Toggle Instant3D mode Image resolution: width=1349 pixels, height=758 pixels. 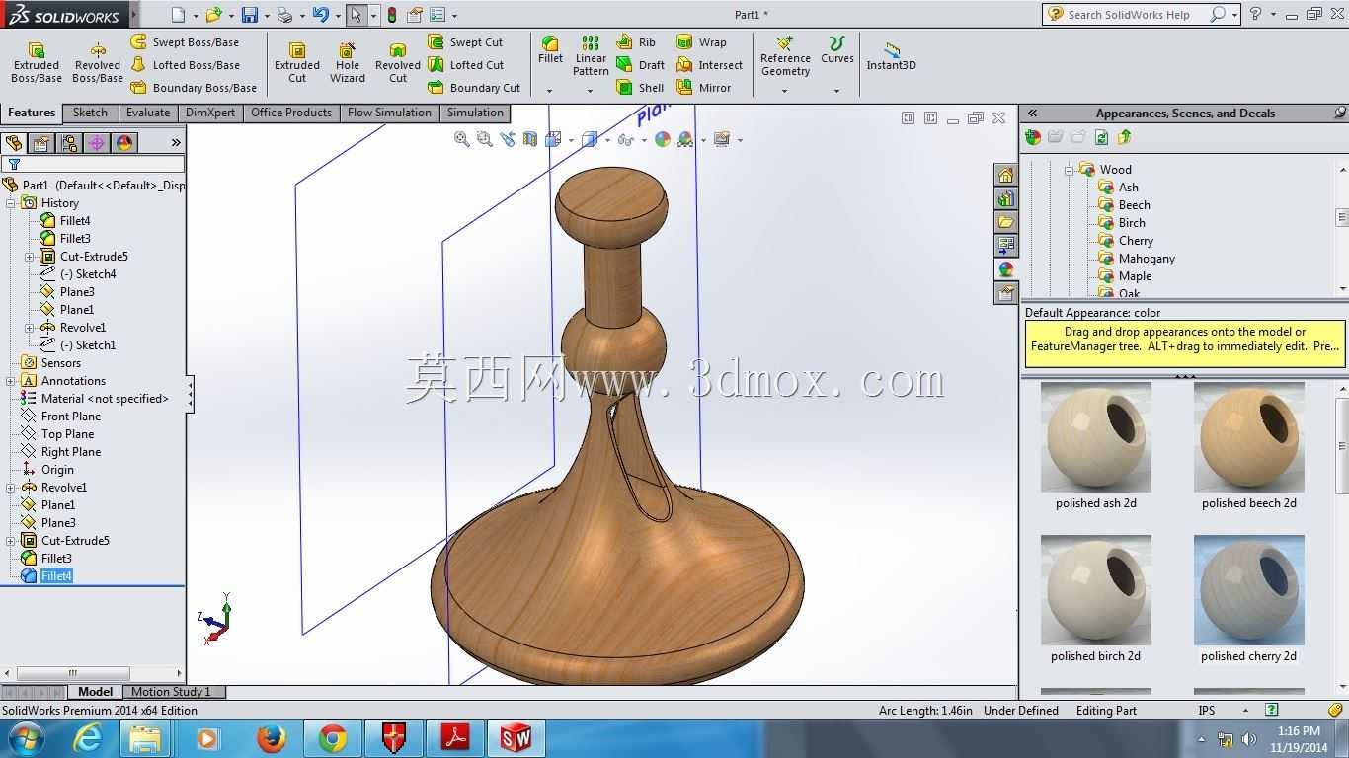891,56
